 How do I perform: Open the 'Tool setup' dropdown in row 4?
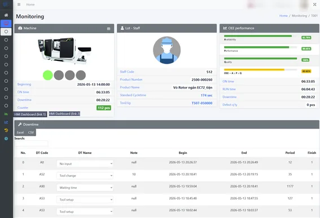click(x=85, y=212)
